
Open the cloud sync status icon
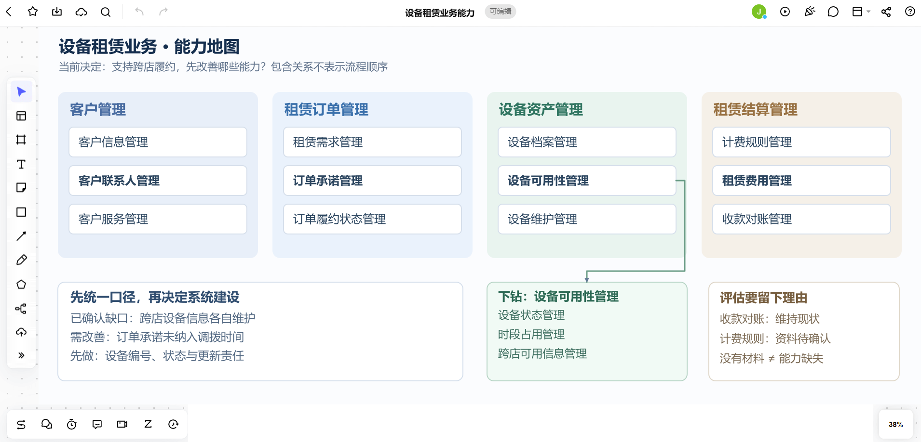pos(81,12)
